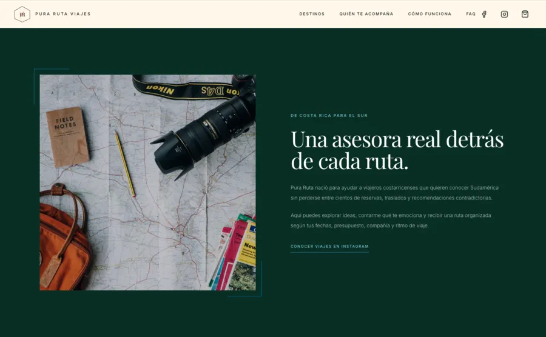This screenshot has height=337, width=546.
Task: Click the paragraph starting 'Aquí puedes explorar ideas'
Action: point(391,221)
